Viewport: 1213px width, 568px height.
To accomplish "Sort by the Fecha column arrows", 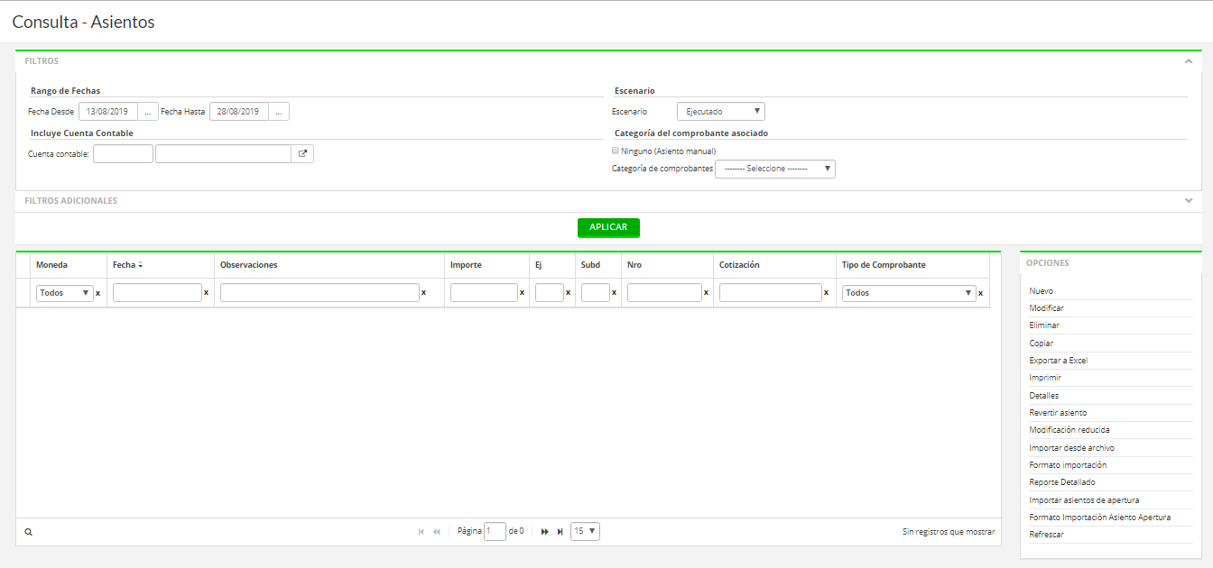I will (x=141, y=265).
